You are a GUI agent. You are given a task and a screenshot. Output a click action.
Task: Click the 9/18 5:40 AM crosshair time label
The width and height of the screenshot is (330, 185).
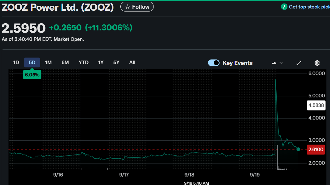point(197,183)
